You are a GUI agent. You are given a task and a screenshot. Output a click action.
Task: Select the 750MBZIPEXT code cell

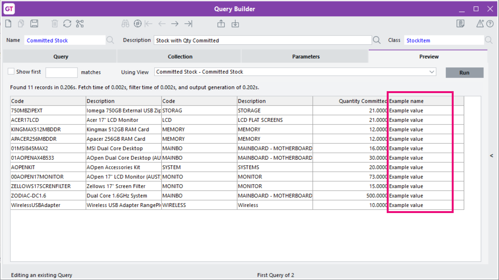pyautogui.click(x=48, y=110)
